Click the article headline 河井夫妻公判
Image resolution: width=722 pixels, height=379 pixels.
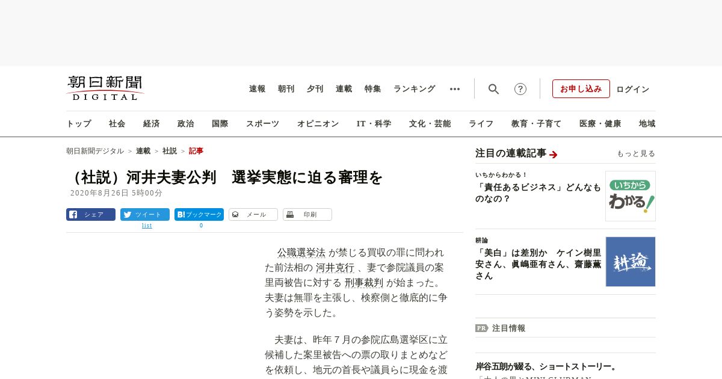point(225,177)
